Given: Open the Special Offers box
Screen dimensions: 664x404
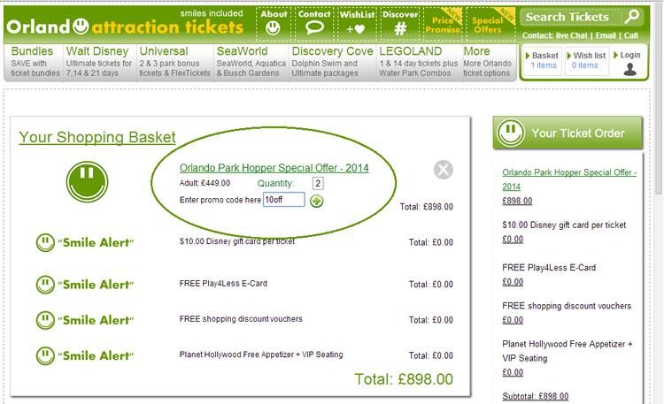Looking at the screenshot, I should point(490,24).
